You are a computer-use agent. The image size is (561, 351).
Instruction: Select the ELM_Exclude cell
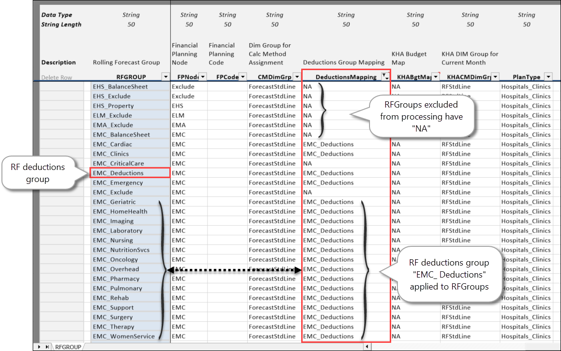pyautogui.click(x=130, y=116)
